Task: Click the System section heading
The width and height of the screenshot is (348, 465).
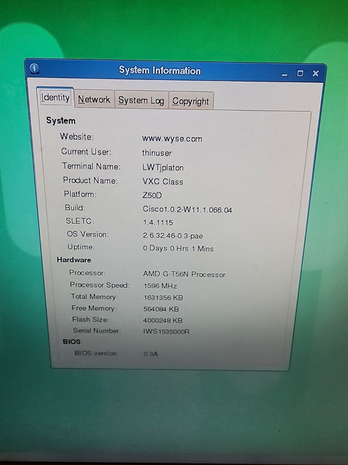Action: click(x=61, y=121)
